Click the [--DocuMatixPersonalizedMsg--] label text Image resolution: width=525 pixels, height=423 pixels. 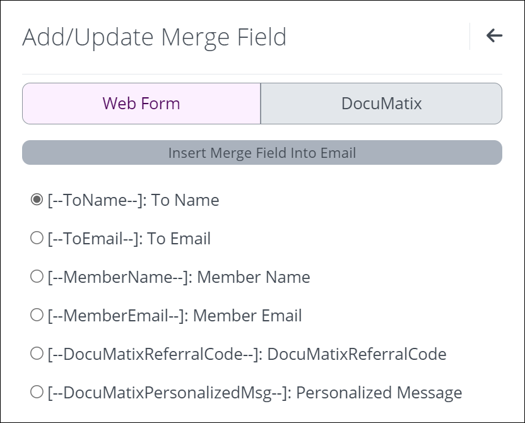[169, 393]
